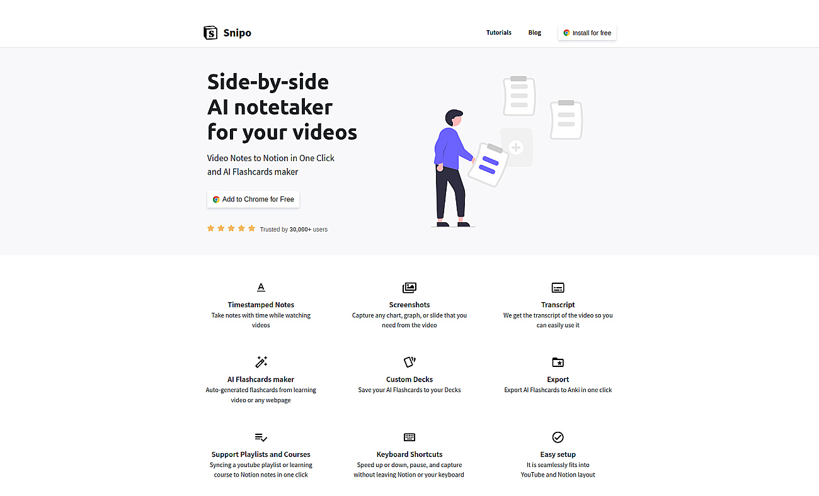Click the hero illustration of the notetaker
Screen dimensions: 819x496
click(x=507, y=151)
